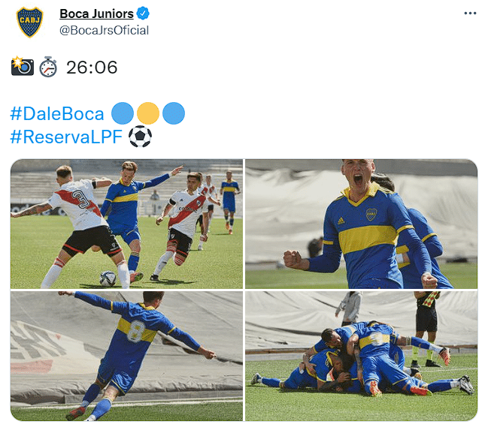Open the photo with River number 3
The height and width of the screenshot is (424, 485).
click(x=126, y=224)
